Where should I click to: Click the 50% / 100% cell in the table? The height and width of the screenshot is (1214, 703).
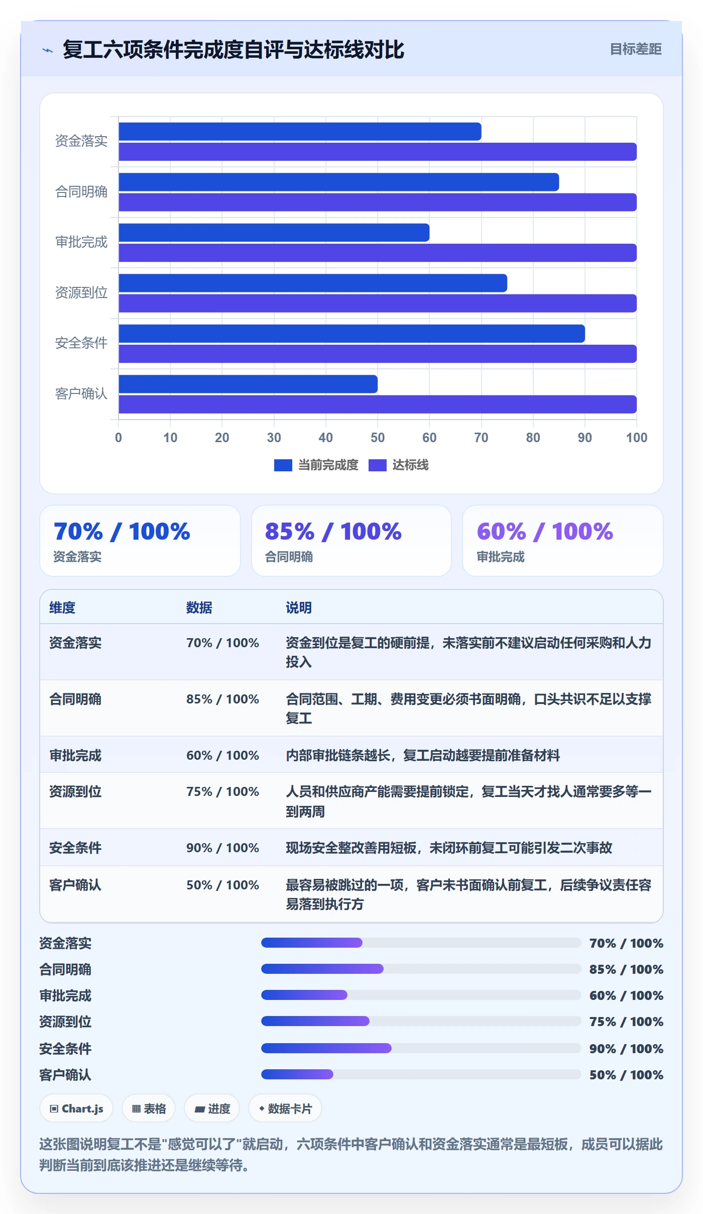coord(222,885)
